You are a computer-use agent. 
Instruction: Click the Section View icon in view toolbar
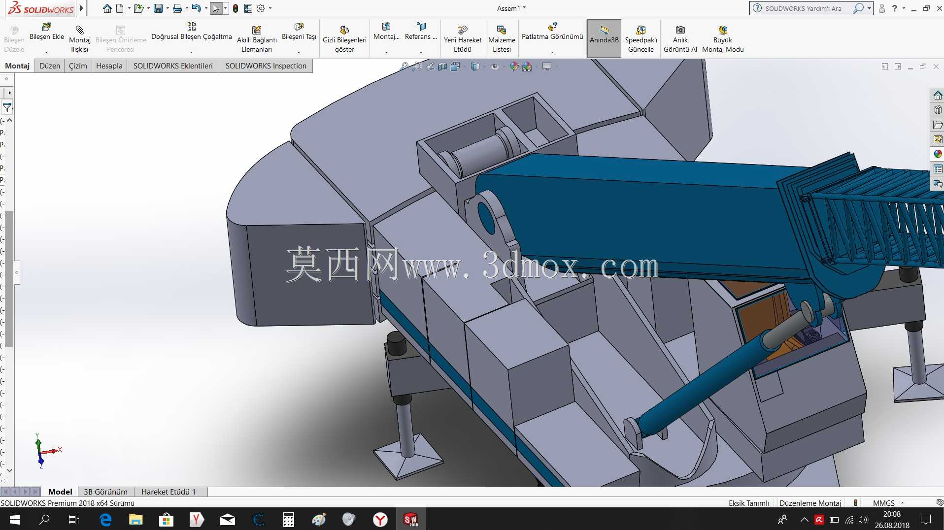(x=442, y=66)
